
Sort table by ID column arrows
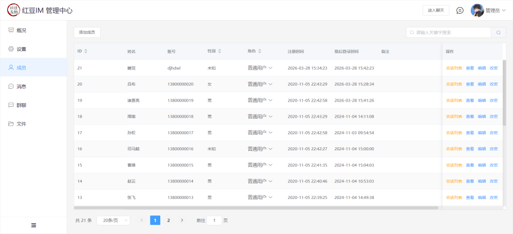point(86,52)
